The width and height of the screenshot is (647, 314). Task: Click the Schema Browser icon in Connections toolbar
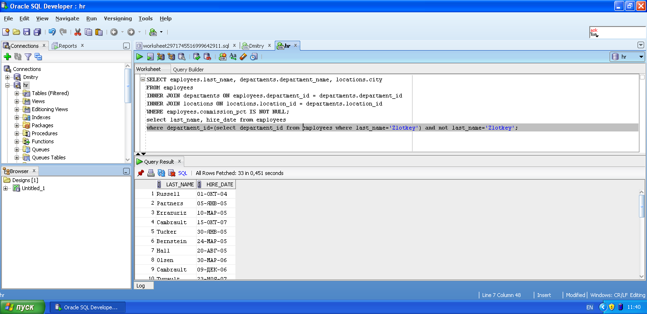(38, 57)
